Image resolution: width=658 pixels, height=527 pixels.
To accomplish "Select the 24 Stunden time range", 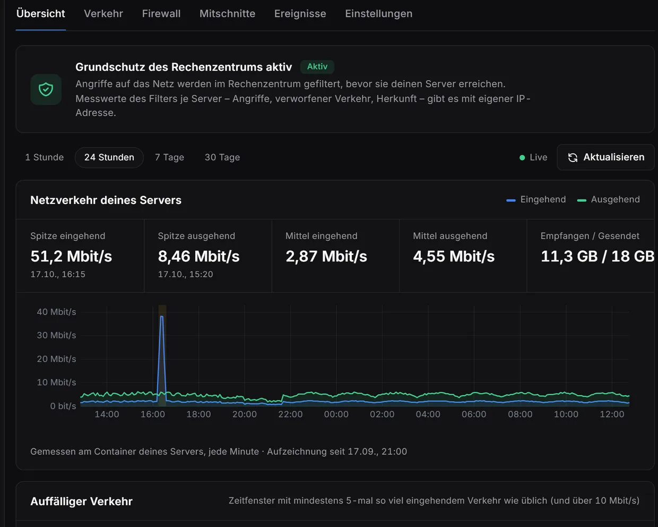I will pyautogui.click(x=109, y=157).
